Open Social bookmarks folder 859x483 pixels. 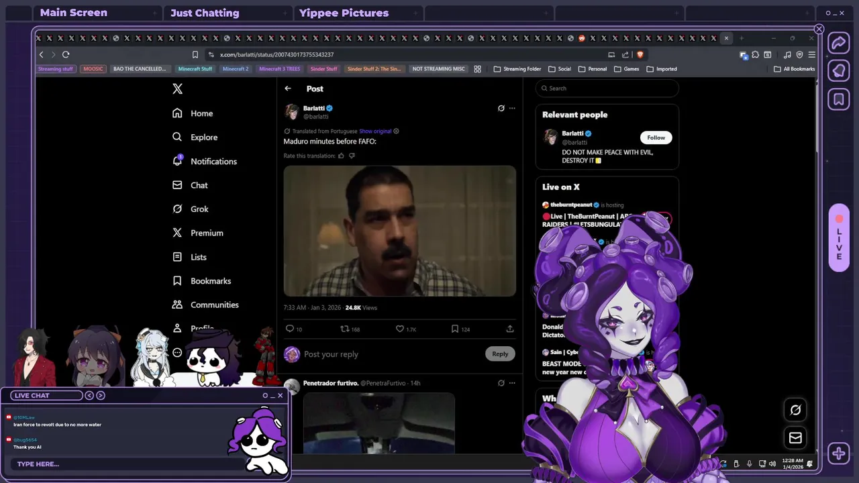point(560,68)
